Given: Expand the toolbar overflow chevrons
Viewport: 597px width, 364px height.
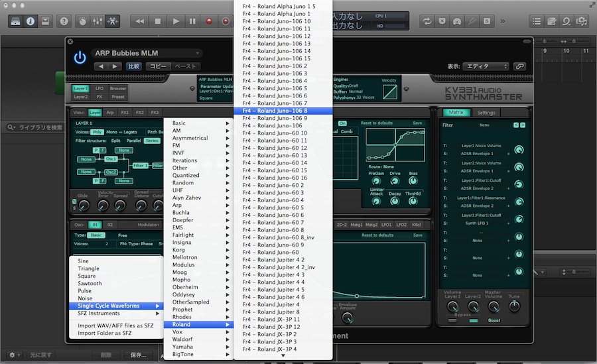Looking at the screenshot, I should [503, 21].
